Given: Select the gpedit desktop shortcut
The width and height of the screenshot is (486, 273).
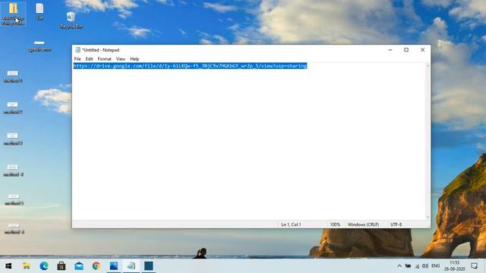Looking at the screenshot, I should tap(39, 45).
